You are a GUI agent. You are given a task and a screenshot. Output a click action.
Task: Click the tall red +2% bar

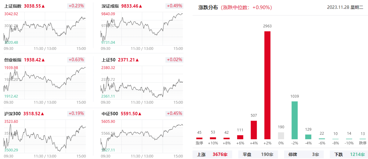coord(267,85)
